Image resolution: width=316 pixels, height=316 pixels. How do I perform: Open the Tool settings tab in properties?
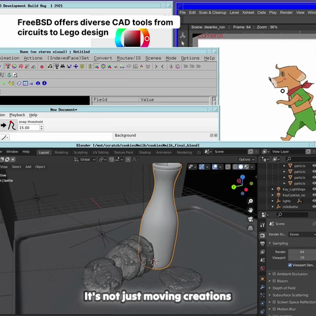click(262, 224)
